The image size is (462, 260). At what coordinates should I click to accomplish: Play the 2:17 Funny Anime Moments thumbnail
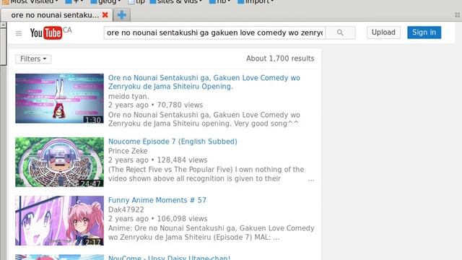point(59,220)
